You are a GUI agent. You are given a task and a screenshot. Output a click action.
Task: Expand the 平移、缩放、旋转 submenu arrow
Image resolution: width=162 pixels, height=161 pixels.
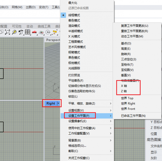(111, 103)
